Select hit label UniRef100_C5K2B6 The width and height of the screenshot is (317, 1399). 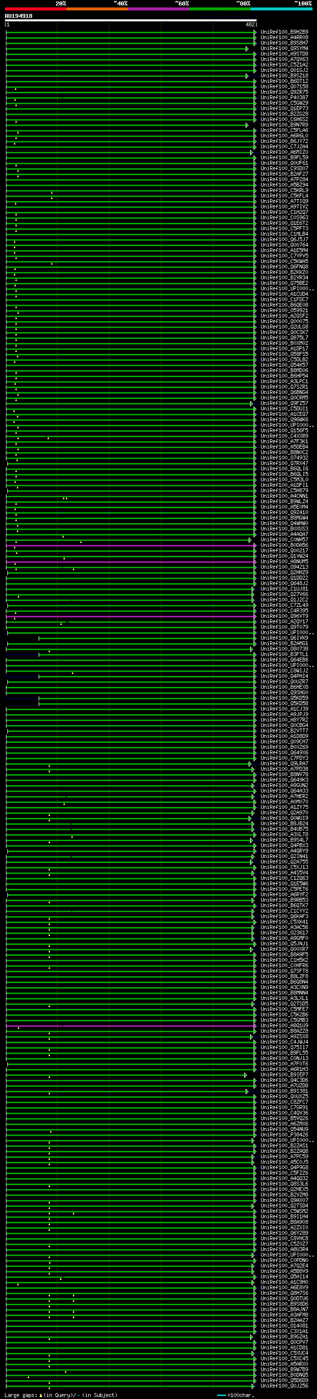(x=284, y=1014)
